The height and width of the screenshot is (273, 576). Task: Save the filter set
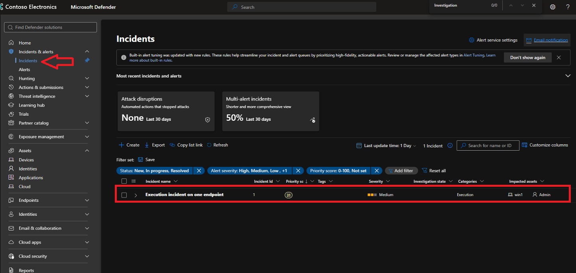coord(146,159)
